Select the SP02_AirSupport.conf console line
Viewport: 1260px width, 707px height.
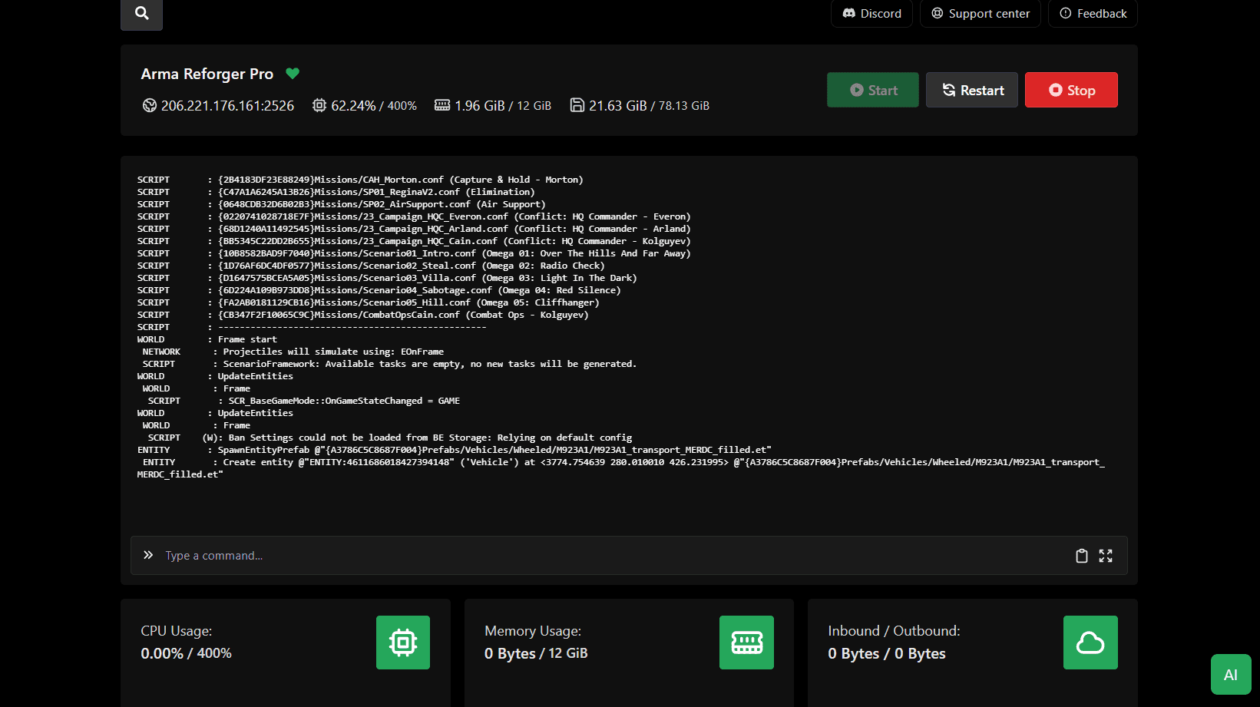[342, 204]
